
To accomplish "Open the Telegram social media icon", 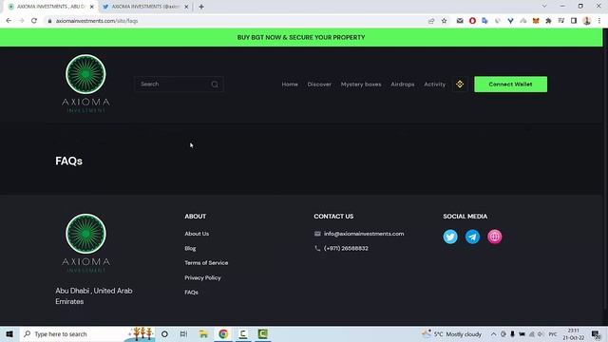I will [x=472, y=237].
